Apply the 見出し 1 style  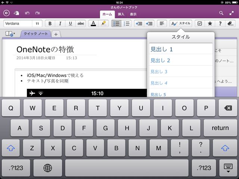click(x=181, y=49)
